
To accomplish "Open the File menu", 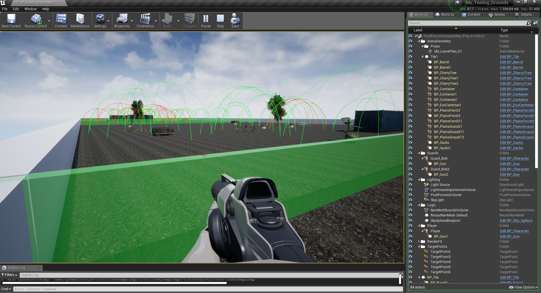I will click(x=5, y=9).
